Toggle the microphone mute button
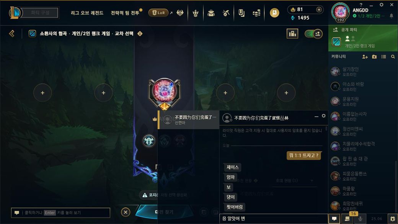 point(360,219)
